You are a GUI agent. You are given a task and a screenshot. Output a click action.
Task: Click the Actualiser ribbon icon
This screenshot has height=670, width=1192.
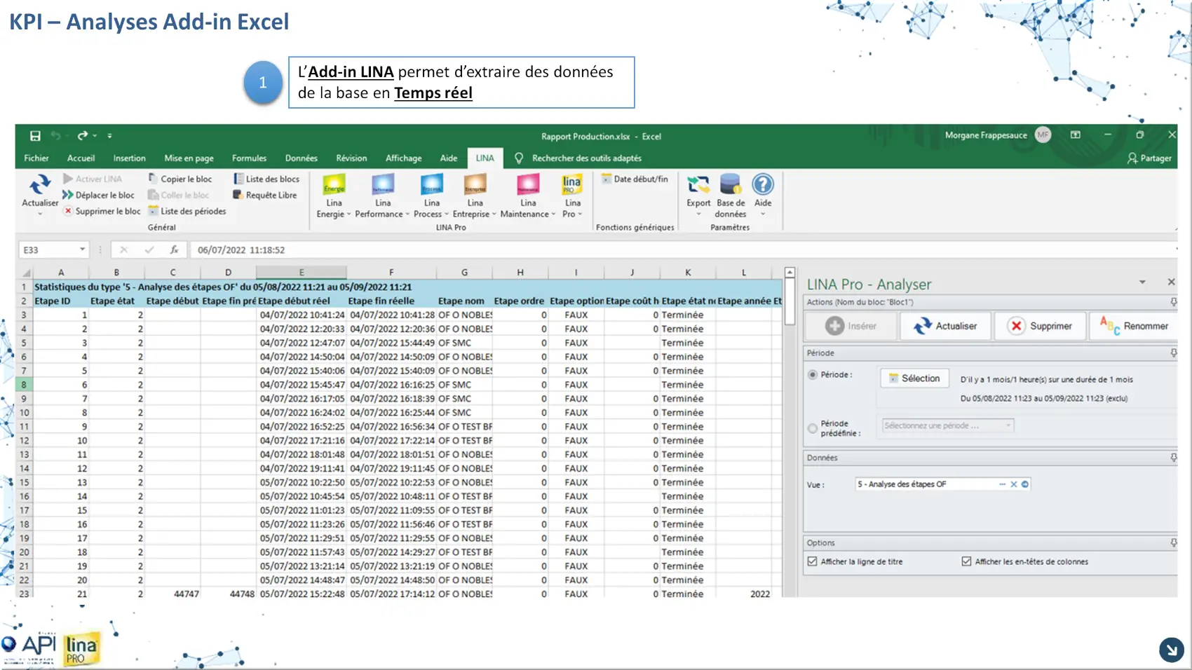40,184
